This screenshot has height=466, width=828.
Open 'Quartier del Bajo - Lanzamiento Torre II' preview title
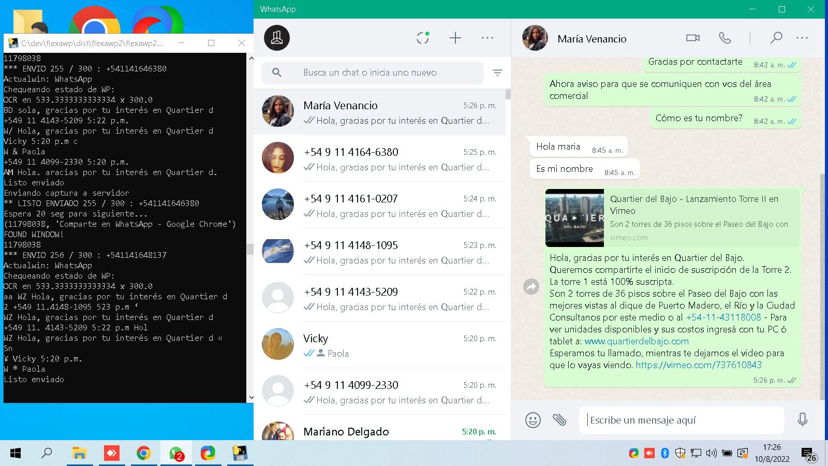point(694,205)
